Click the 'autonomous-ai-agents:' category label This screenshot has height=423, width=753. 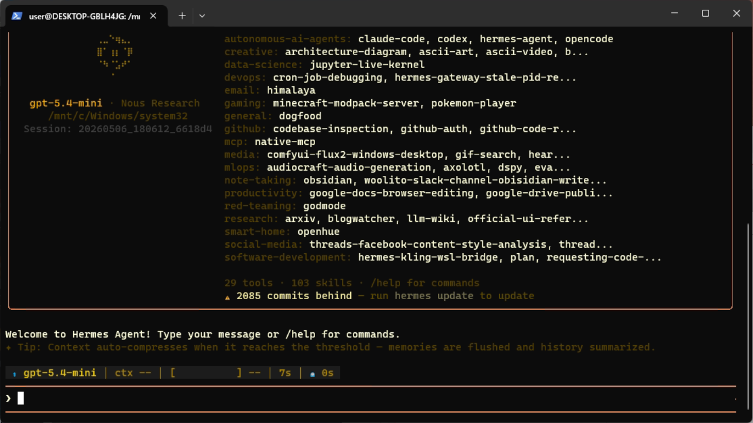tap(288, 39)
